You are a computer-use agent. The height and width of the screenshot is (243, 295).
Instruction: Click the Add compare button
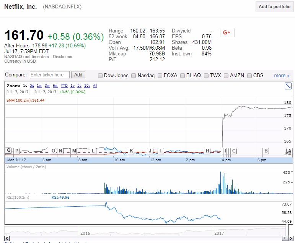tap(78, 75)
